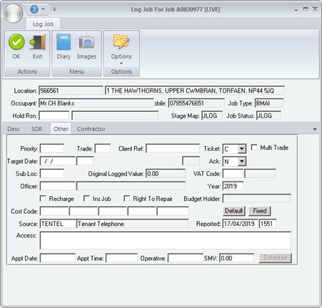Open the tab strip overflow arrow
Image resolution: width=322 pixels, height=308 pixels.
[315, 129]
